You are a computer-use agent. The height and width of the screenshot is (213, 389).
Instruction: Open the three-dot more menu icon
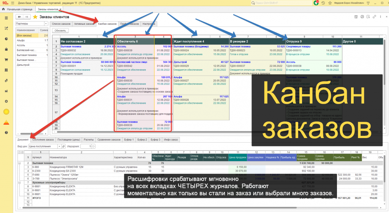pyautogui.click(x=380, y=17)
